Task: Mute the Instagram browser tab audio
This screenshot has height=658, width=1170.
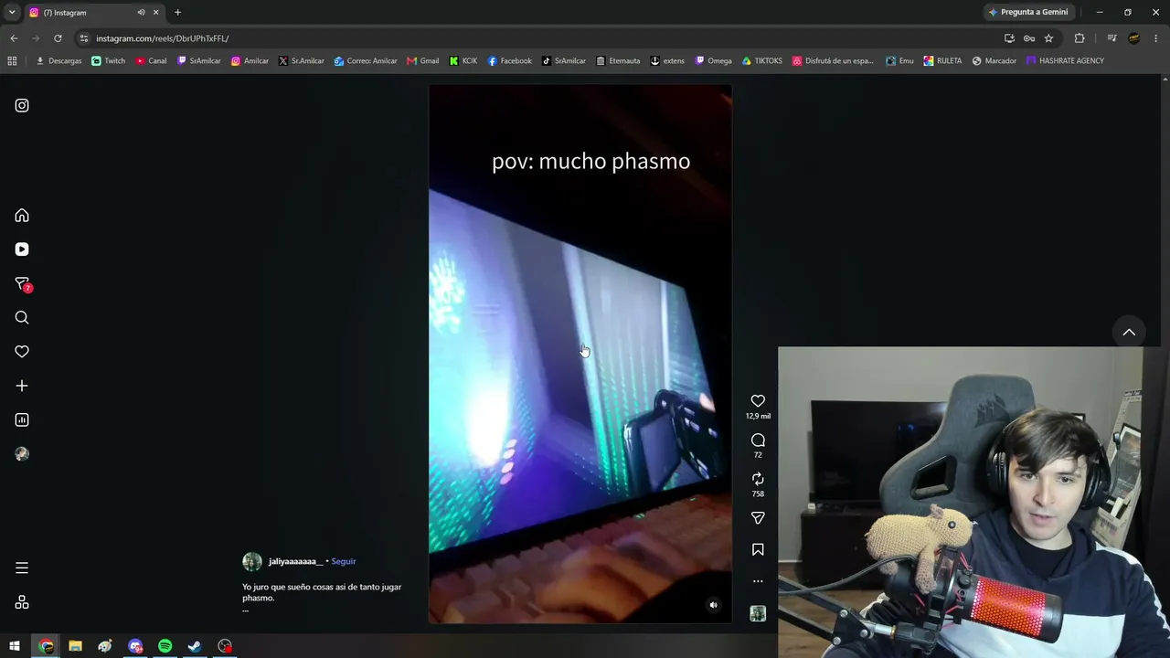Action: coord(141,13)
